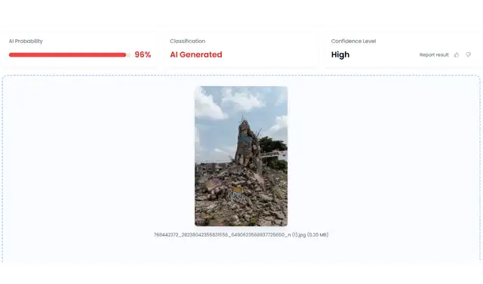Image resolution: width=483 pixels, height=284 pixels.
Task: Click the thumbs down feedback icon
Action: [468, 54]
